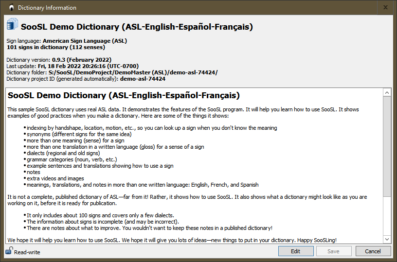Cancel the Dictionary Information dialog
Image resolution: width=397 pixels, height=262 pixels.
tap(373, 251)
